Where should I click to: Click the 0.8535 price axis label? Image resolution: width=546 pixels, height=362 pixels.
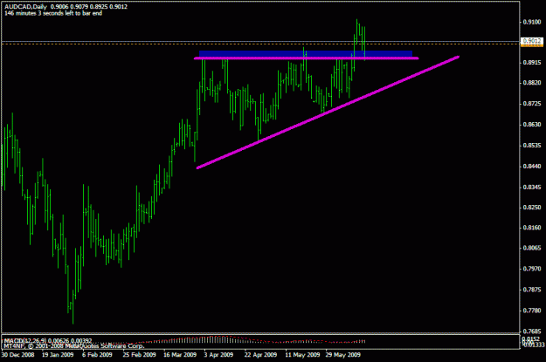pos(532,146)
